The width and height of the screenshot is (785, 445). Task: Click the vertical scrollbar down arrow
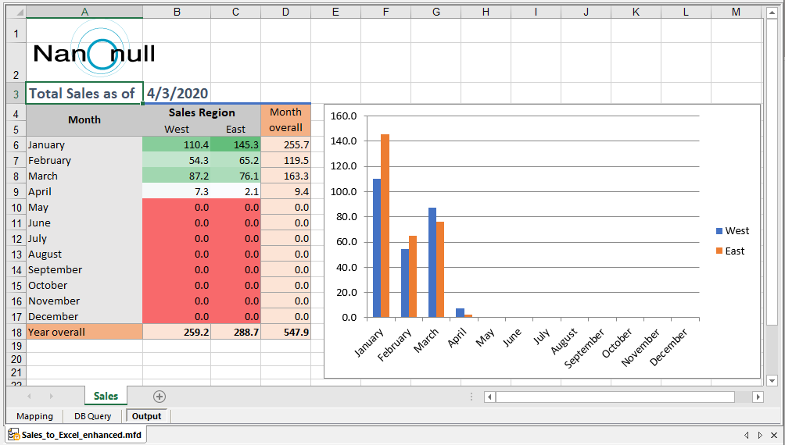(772, 380)
